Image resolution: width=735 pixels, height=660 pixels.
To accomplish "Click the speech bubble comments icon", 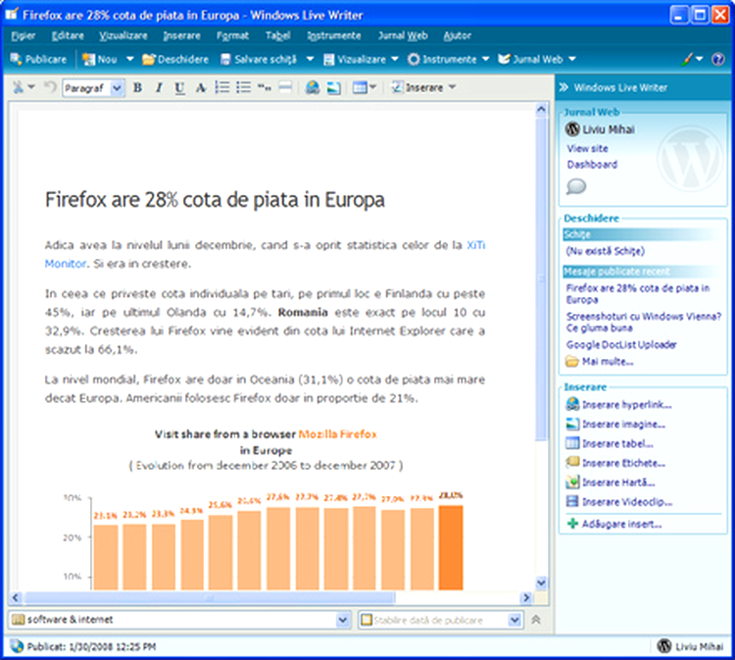I will click(576, 186).
